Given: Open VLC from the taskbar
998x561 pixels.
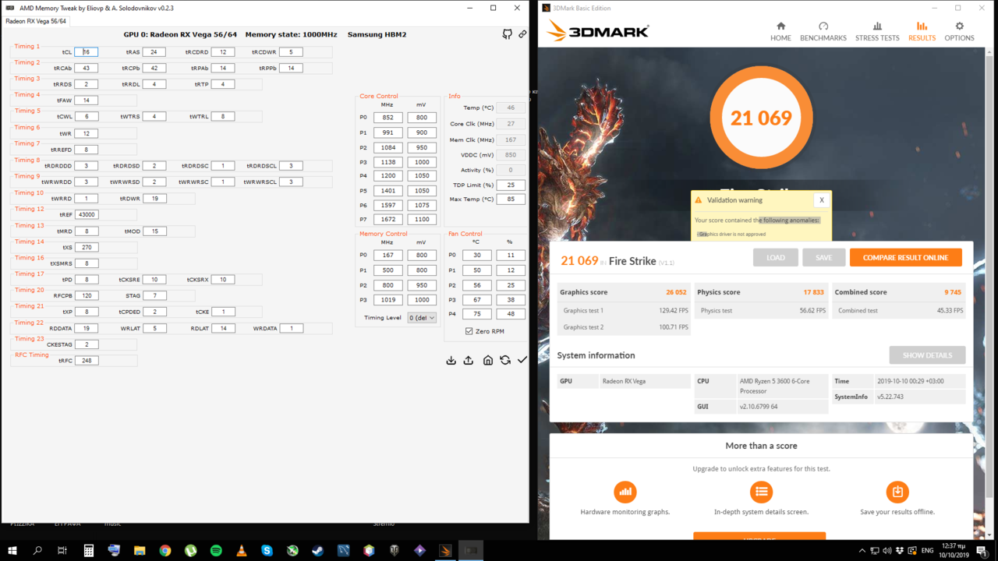Looking at the screenshot, I should click(242, 550).
